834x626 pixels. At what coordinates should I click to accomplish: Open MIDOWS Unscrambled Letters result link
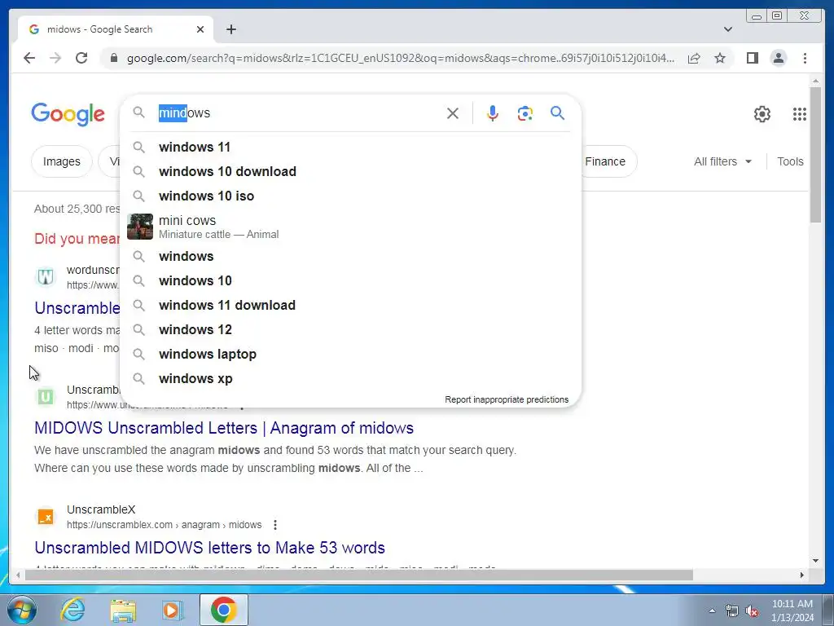[224, 428]
